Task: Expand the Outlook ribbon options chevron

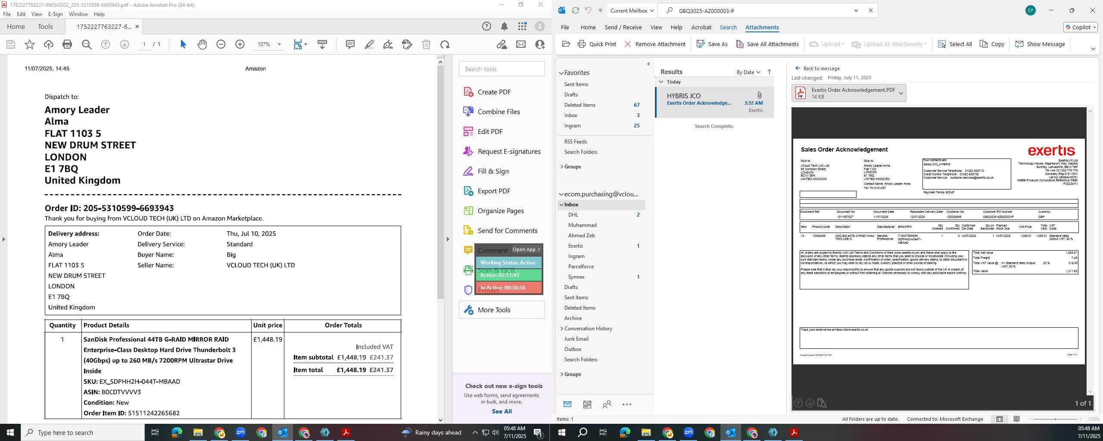Action: (x=1093, y=49)
